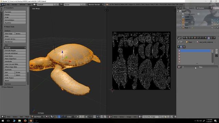
Task: Toggle visibility eye for Eyes object in outliner
Action: [212, 22]
